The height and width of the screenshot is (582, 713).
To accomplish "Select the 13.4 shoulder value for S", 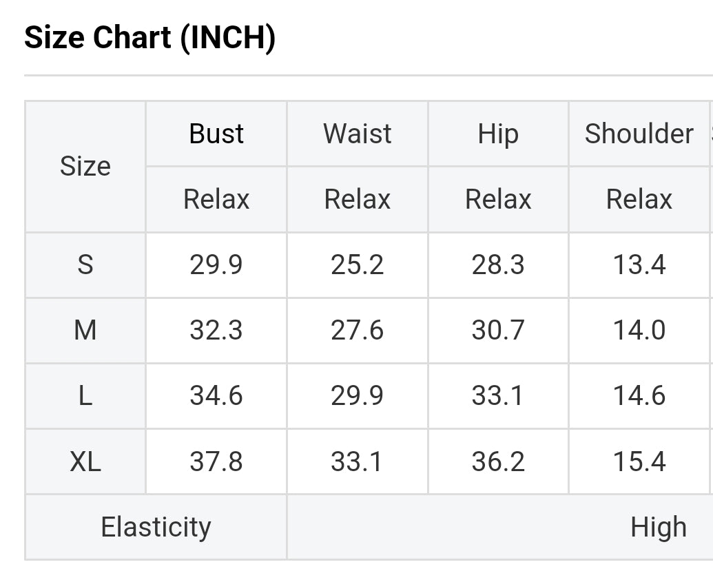I will point(639,264).
